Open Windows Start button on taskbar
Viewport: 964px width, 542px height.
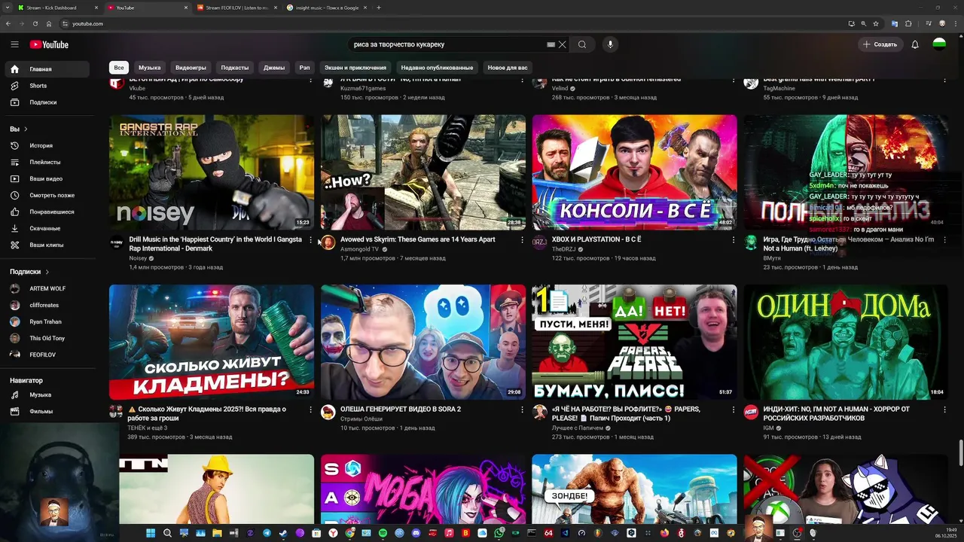coord(151,533)
